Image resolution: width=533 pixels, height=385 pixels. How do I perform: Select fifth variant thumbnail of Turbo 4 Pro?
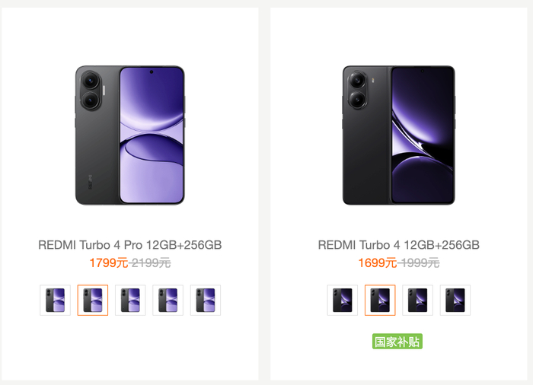click(205, 300)
